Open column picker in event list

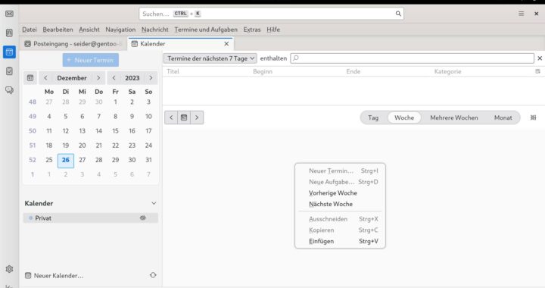pos(537,71)
